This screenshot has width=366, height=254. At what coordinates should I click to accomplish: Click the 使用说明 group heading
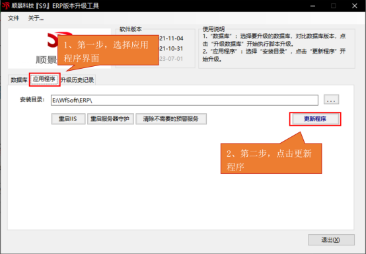(x=213, y=29)
